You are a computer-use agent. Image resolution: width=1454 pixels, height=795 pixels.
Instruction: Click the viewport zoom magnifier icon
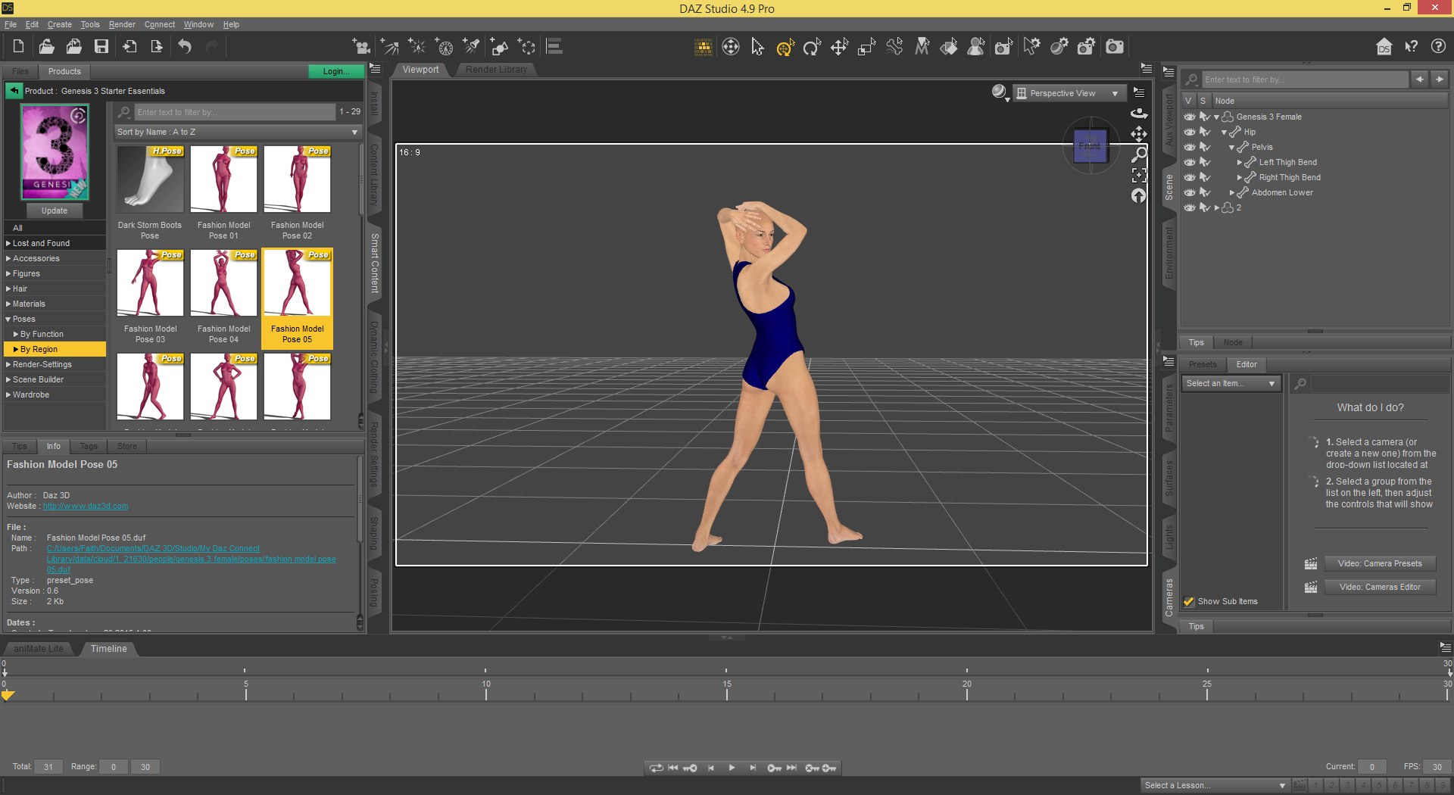pos(1138,154)
